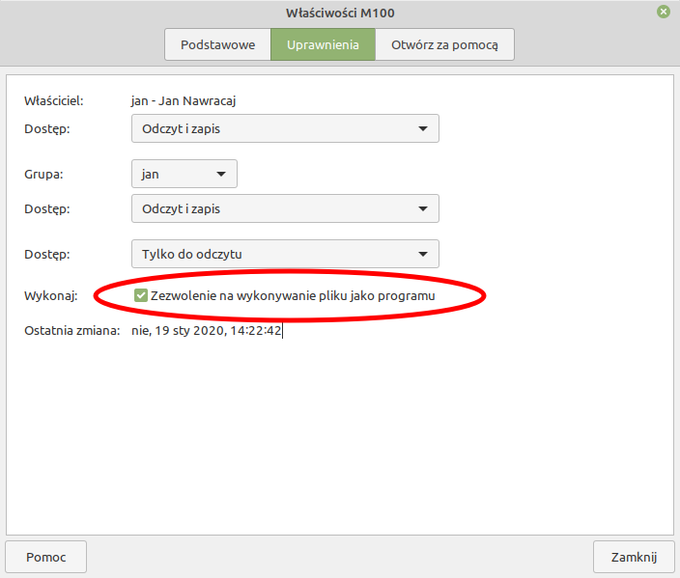Open the 'Tylko do odczytu' access dropdown
This screenshot has height=578, width=680.
pyautogui.click(x=285, y=254)
